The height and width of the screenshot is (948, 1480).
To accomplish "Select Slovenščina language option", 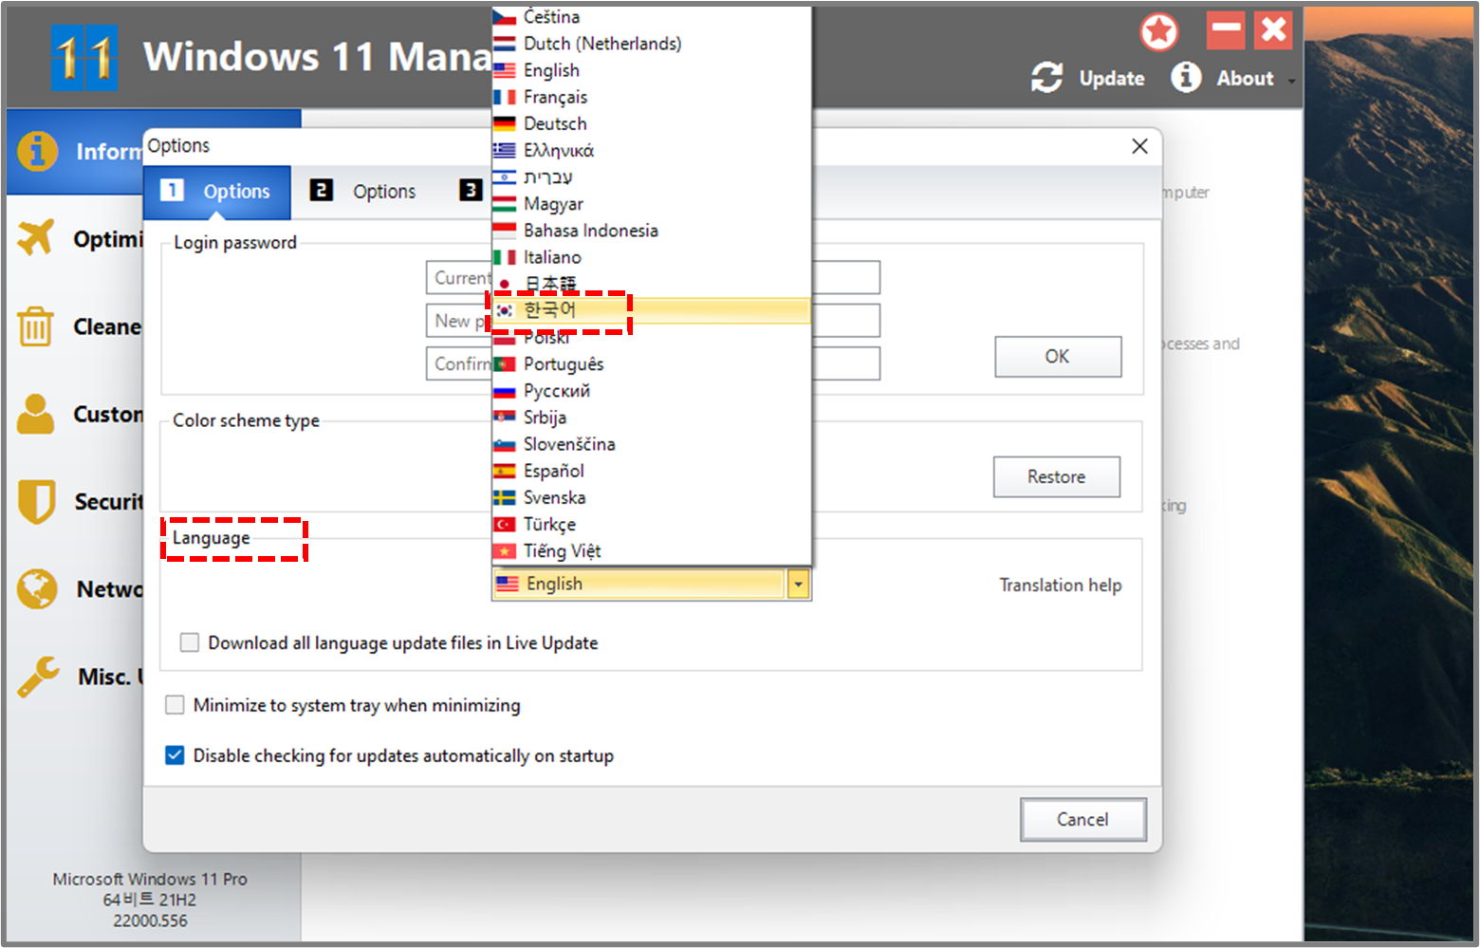I will [651, 444].
